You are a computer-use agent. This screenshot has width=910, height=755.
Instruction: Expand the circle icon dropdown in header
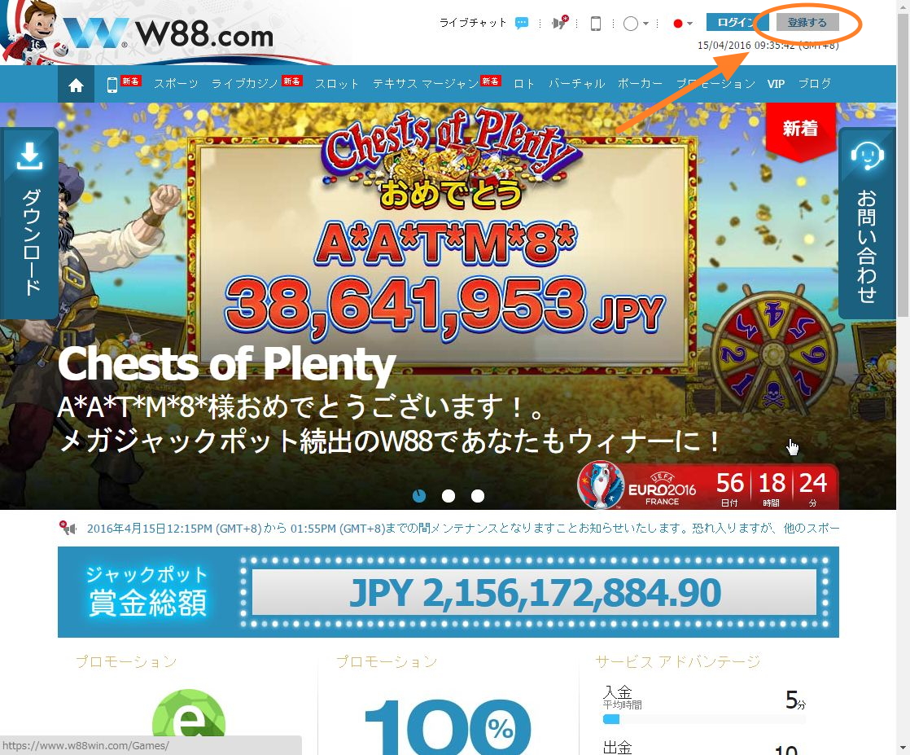tap(636, 24)
